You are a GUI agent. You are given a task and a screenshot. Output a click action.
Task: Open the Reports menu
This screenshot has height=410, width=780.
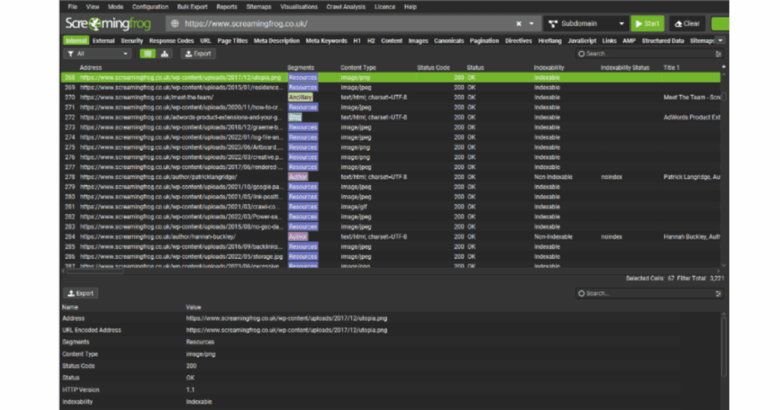click(227, 7)
